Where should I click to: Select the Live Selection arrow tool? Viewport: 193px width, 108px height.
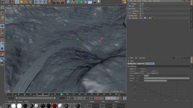coord(13,2)
